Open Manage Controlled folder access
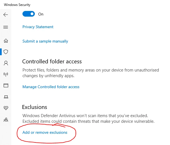 coord(51,87)
